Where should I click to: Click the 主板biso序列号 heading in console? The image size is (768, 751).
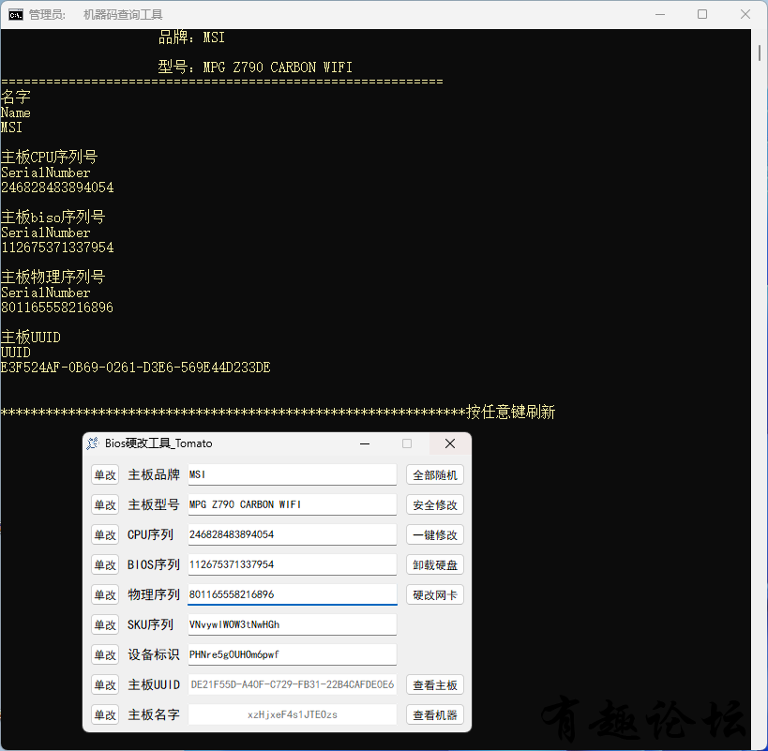click(x=53, y=217)
